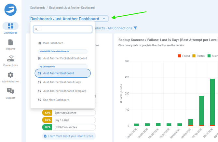Open the Dashboards sidebar icon

[x=10, y=26]
